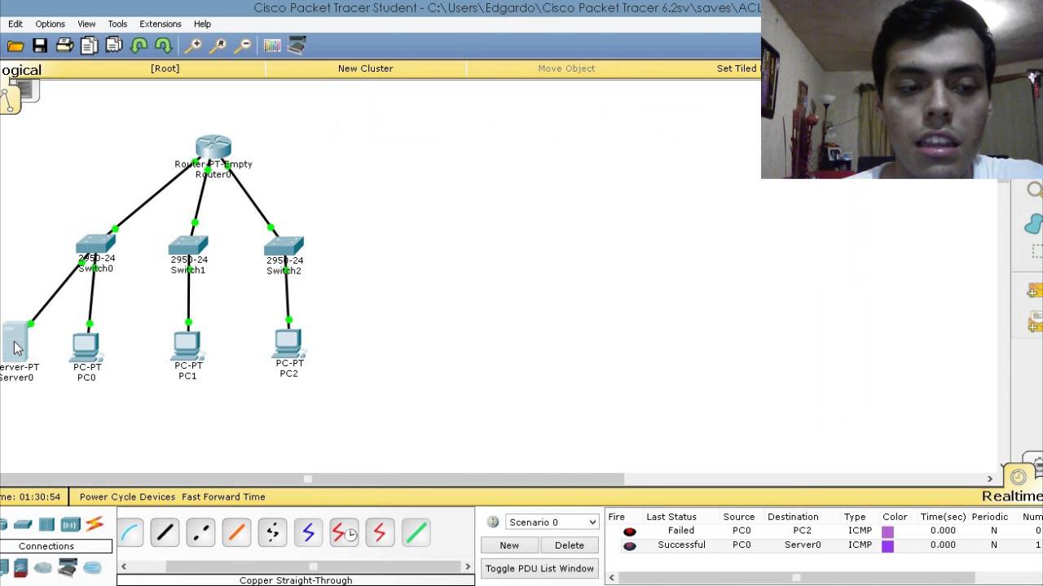Click the Undo green arrow icon
This screenshot has height=586, width=1043.
pos(139,46)
